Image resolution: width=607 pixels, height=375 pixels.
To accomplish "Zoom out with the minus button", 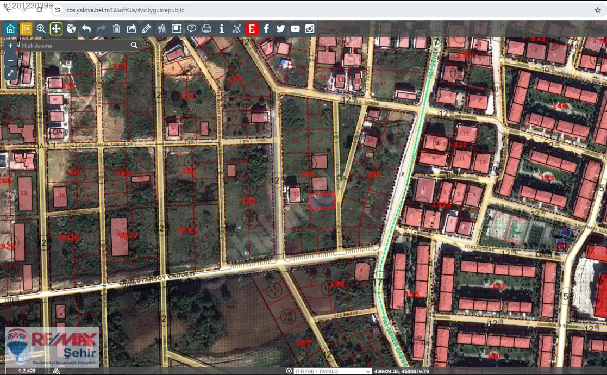I will 10,60.
